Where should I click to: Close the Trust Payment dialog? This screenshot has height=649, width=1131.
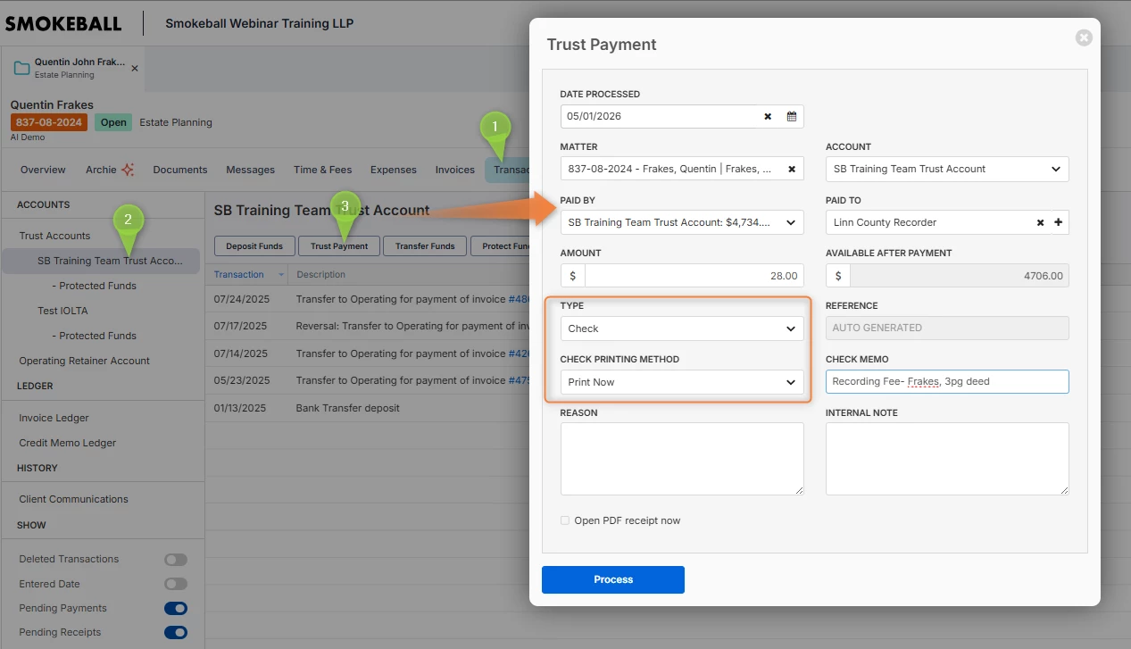[x=1084, y=37]
